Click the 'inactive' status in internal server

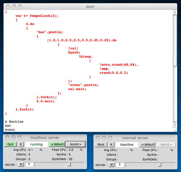coord(127,144)
